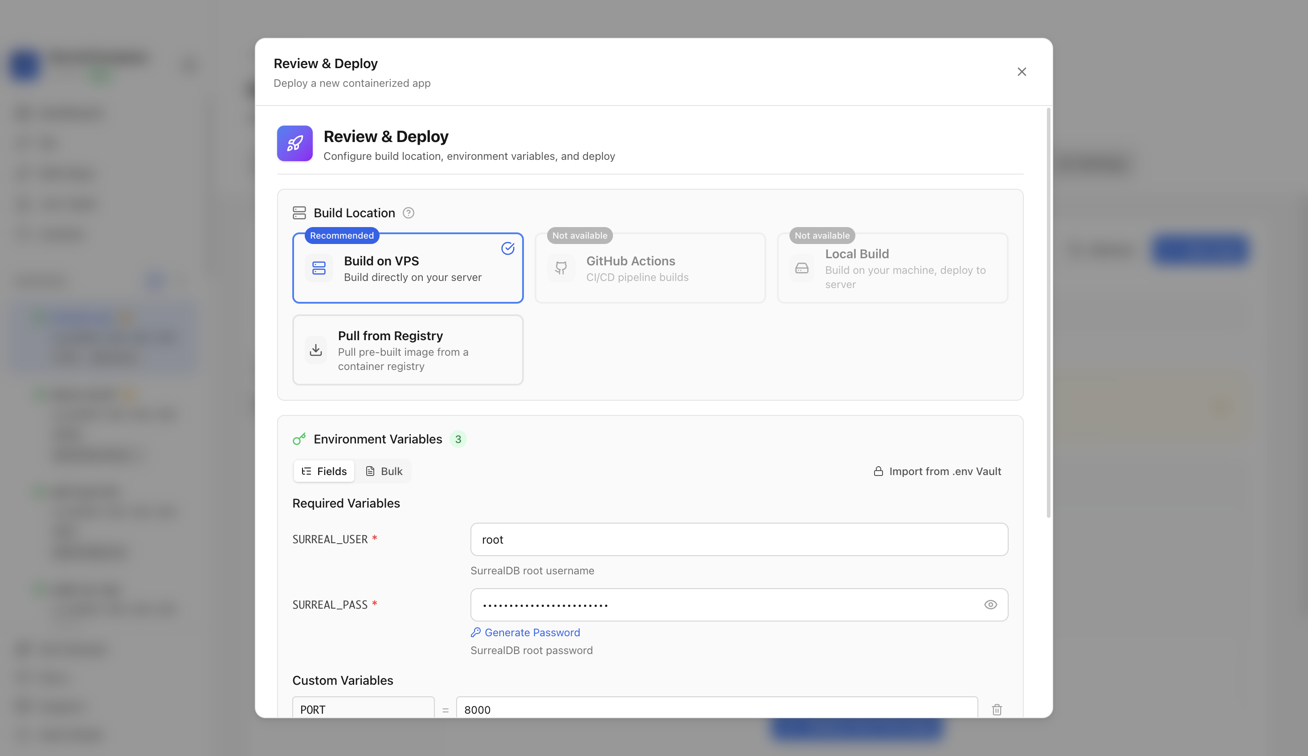Screen dimensions: 1308x756
Task: Click the Required Variables heading
Action: coord(346,503)
